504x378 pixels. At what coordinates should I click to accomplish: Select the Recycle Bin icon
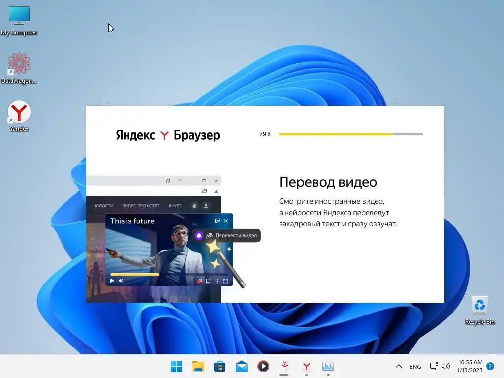479,310
